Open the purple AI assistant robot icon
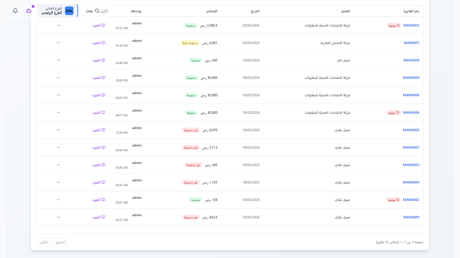 pos(28,11)
